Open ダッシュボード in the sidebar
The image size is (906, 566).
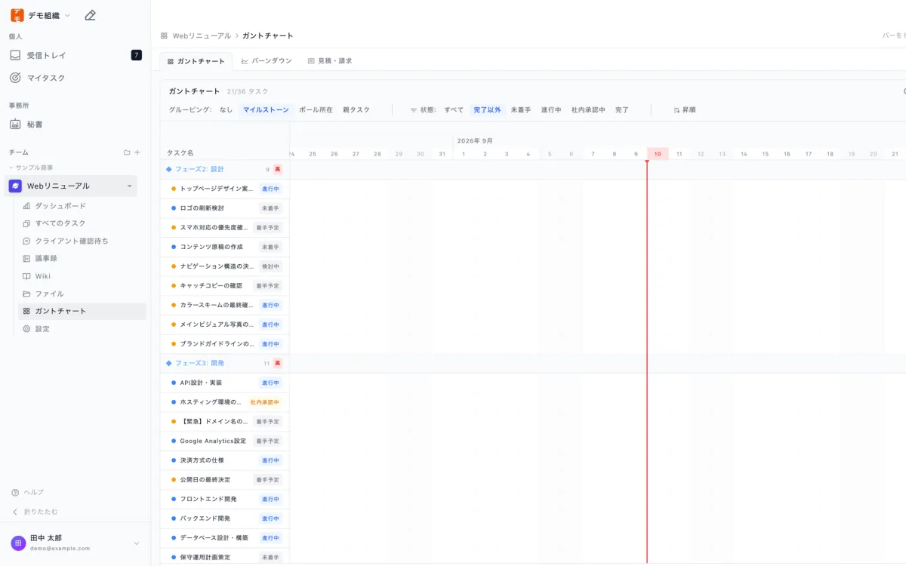(60, 205)
